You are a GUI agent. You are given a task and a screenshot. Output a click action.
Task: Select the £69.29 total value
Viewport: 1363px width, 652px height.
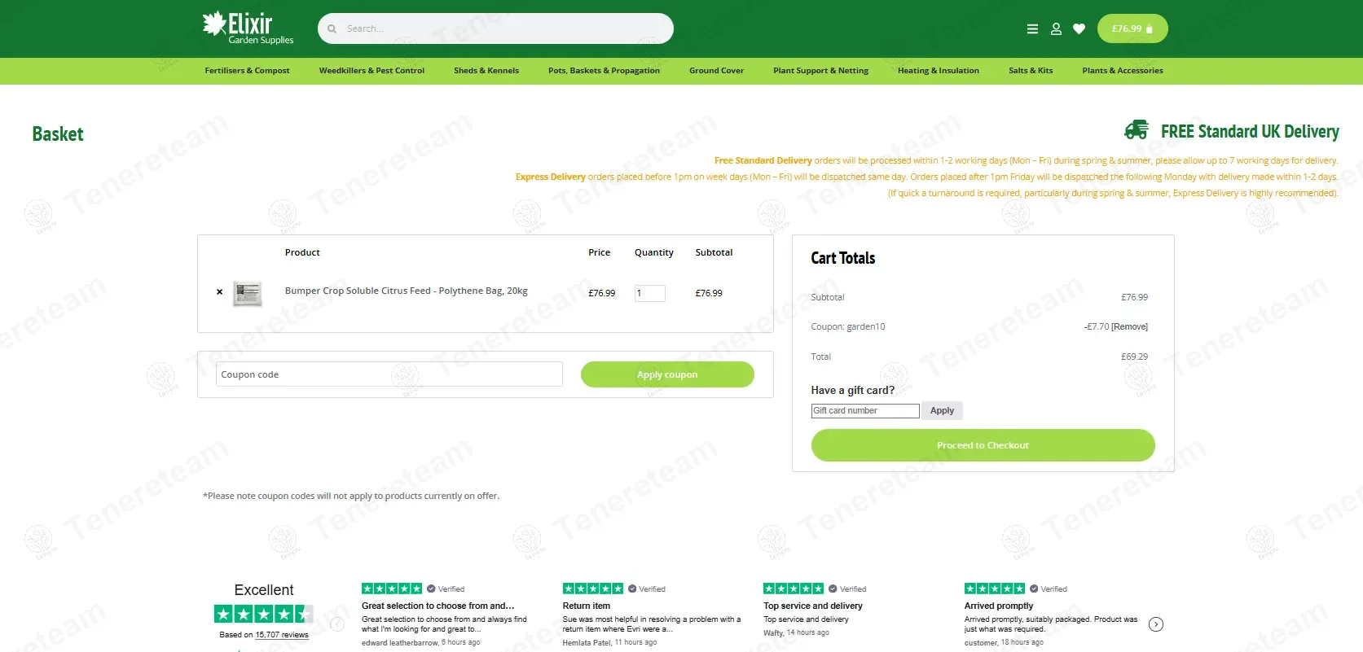(1134, 357)
